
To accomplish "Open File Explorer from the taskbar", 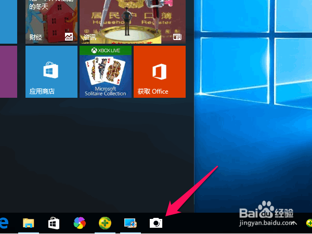I will coord(29,223).
